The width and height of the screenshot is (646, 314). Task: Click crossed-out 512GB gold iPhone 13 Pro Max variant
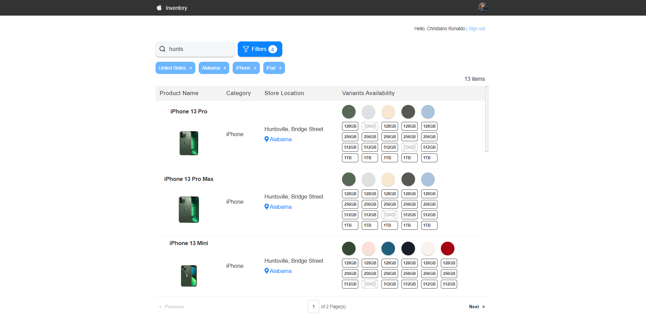coord(390,215)
